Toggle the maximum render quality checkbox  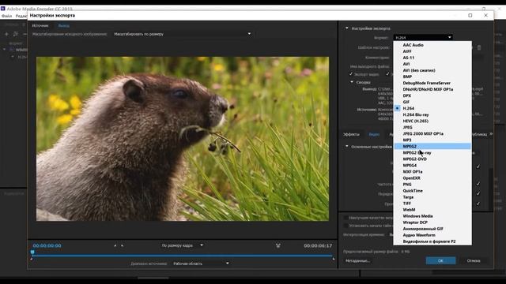(x=346, y=218)
